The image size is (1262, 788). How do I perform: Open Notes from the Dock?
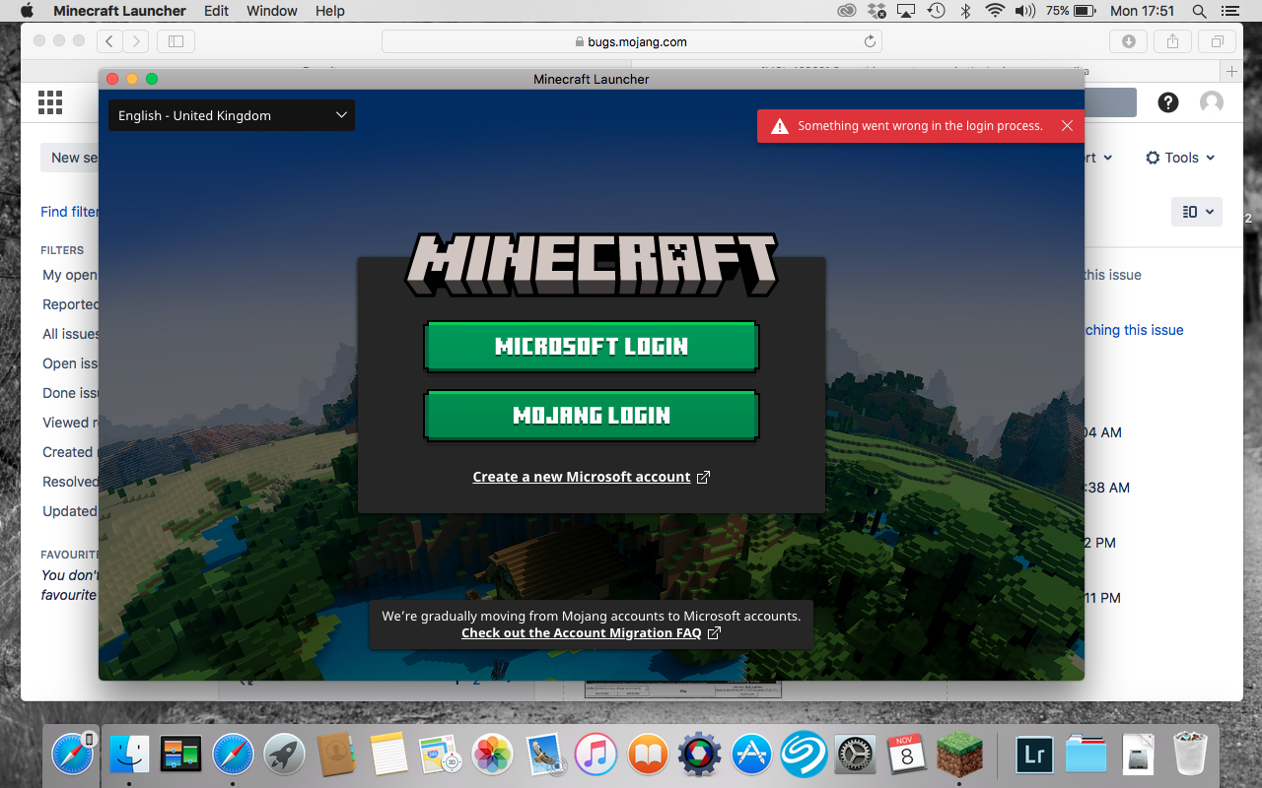click(388, 755)
